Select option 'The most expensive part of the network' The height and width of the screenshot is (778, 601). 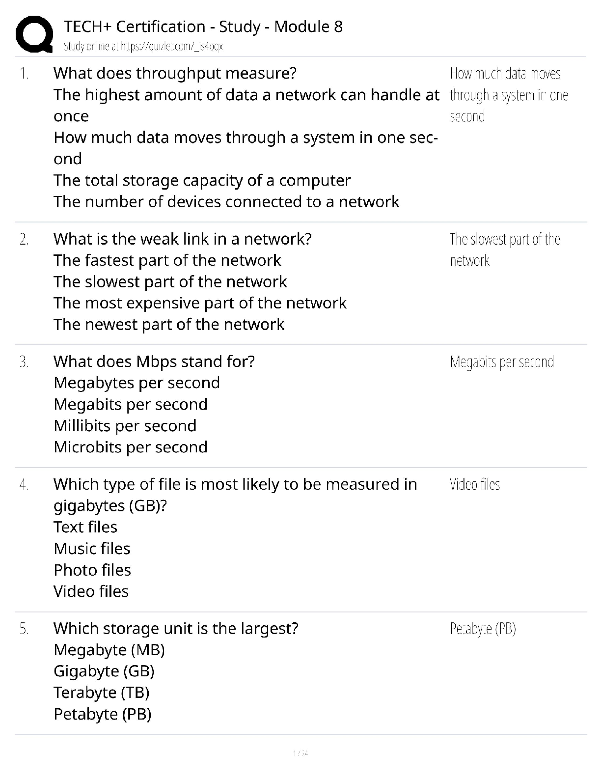(x=200, y=303)
